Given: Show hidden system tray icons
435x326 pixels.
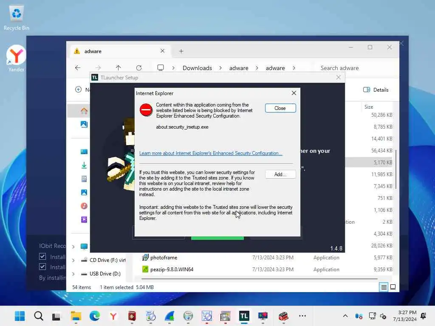Looking at the screenshot, I should coord(345,316).
